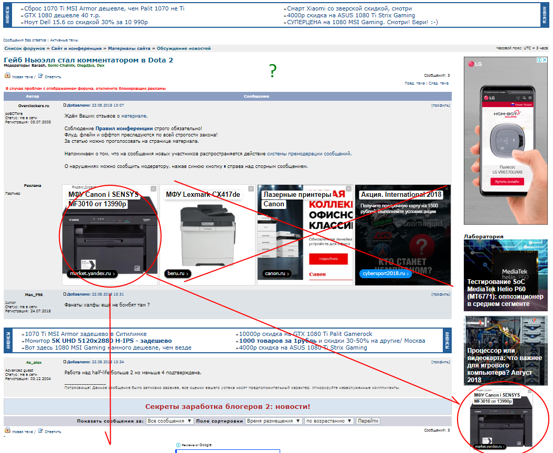Click 'Купить онлайн' button in LG ad
The height and width of the screenshot is (453, 553).
click(x=507, y=181)
